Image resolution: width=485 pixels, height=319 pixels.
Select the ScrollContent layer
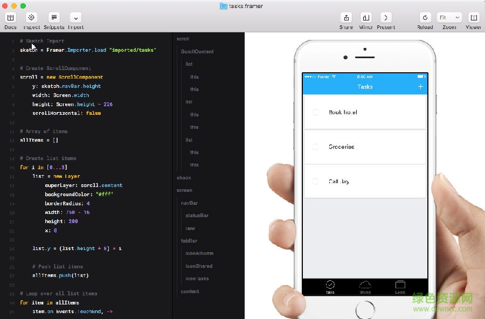197,52
